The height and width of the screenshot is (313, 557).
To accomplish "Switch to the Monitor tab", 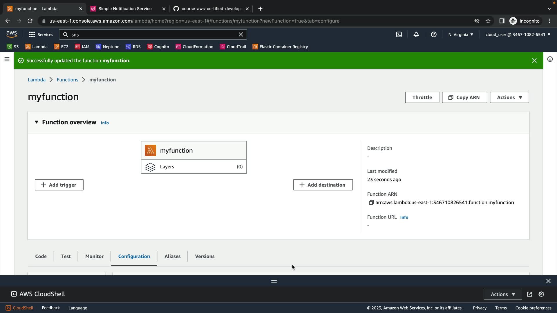I will tap(94, 256).
